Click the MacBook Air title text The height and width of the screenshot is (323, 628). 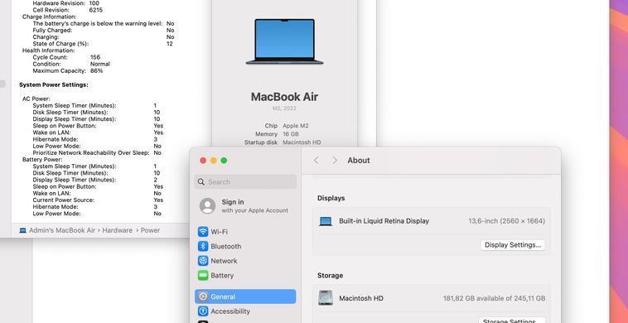coord(284,97)
